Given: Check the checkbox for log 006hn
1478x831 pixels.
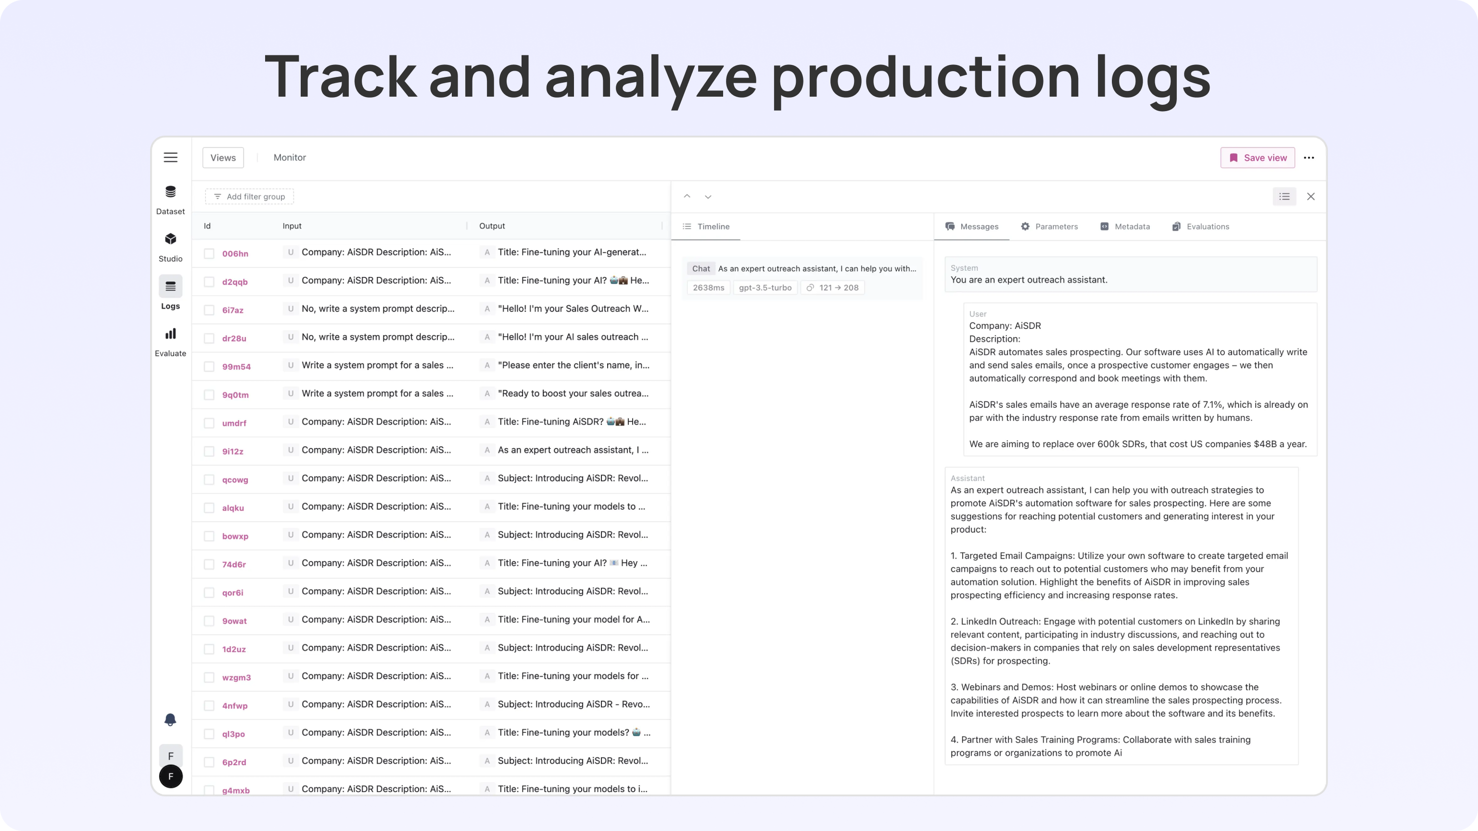Looking at the screenshot, I should [209, 253].
